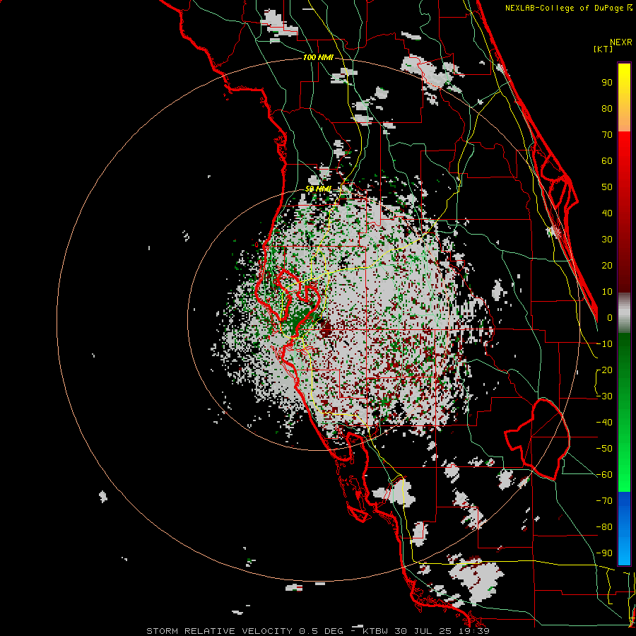Click the "80" value on the velocity scale

point(607,108)
